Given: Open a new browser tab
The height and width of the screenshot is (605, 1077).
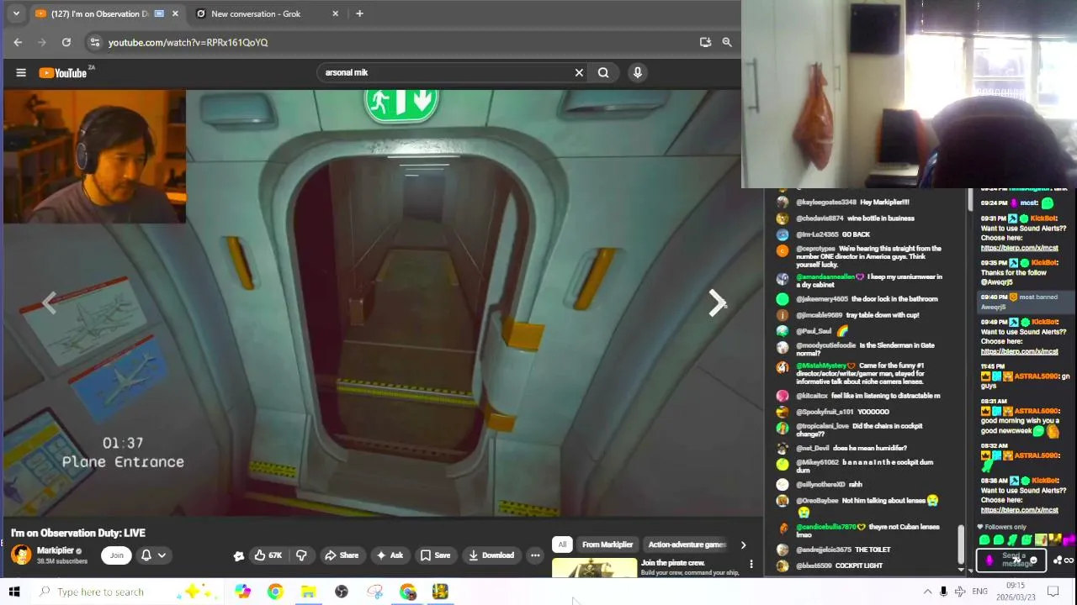Looking at the screenshot, I should tap(359, 13).
